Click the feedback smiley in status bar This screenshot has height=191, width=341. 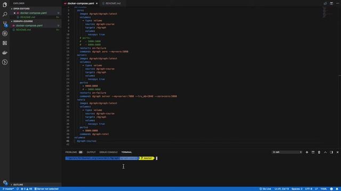[x=331, y=189]
